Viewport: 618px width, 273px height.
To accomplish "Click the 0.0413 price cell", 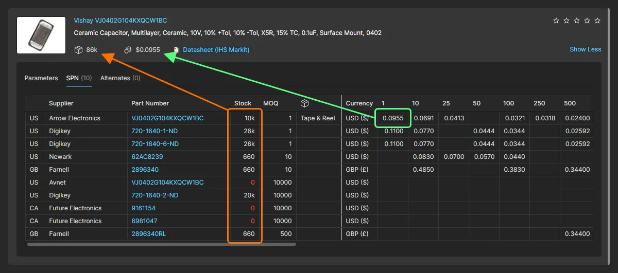I will click(454, 118).
